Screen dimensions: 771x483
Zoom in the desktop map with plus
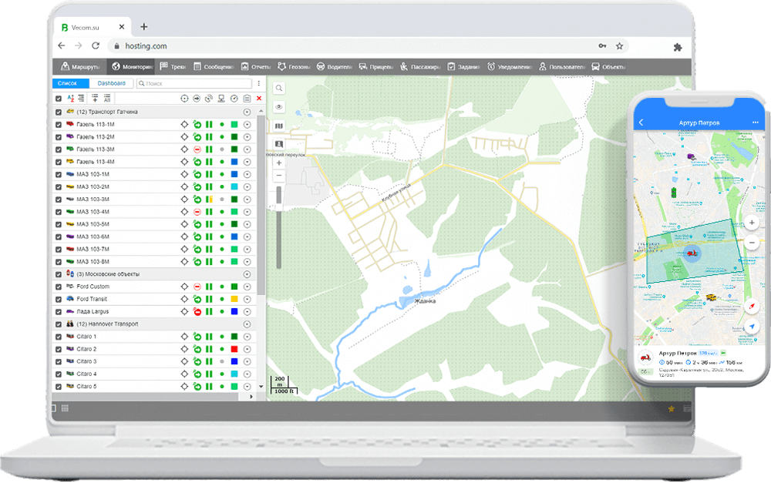click(x=279, y=163)
